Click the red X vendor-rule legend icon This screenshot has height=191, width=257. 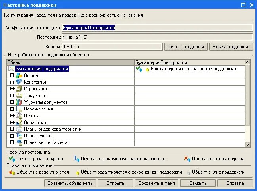point(187,159)
